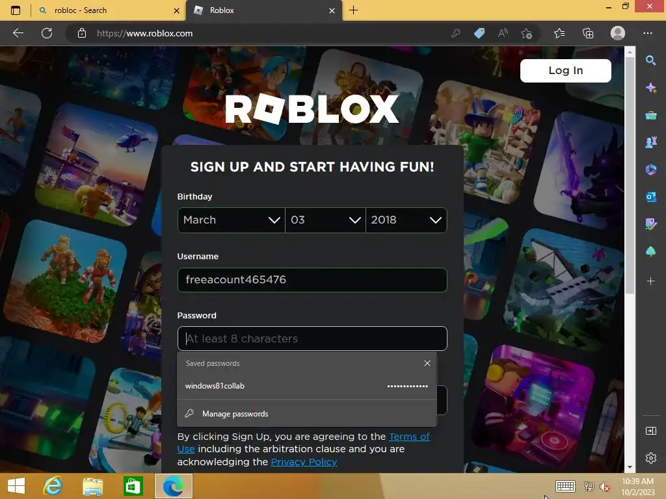The image size is (666, 499).
Task: Click the muted volume tray icon
Action: (x=604, y=487)
